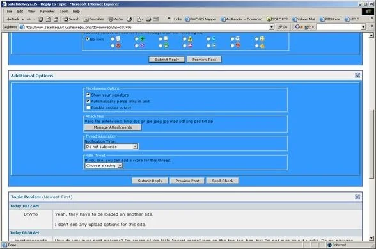Click the Back arrow toolbar button
This screenshot has height=249, width=376.
[x=13, y=19]
